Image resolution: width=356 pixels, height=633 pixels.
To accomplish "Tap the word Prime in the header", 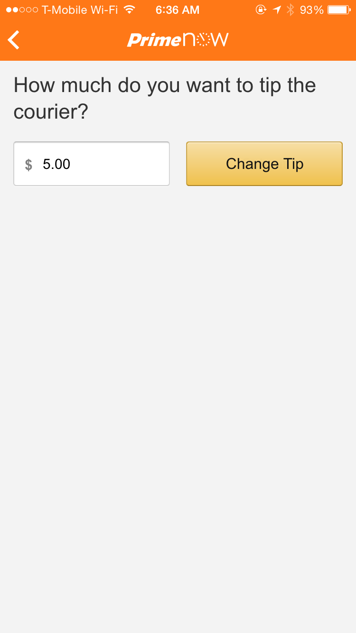I will coord(154,40).
